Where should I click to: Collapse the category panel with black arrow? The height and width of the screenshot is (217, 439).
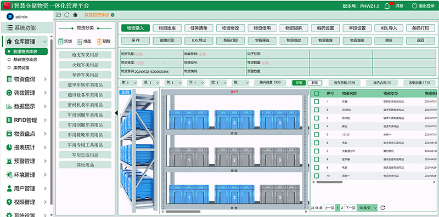(x=116, y=113)
